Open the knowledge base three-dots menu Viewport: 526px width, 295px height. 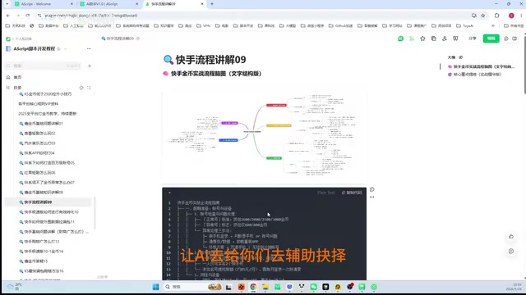click(x=89, y=49)
